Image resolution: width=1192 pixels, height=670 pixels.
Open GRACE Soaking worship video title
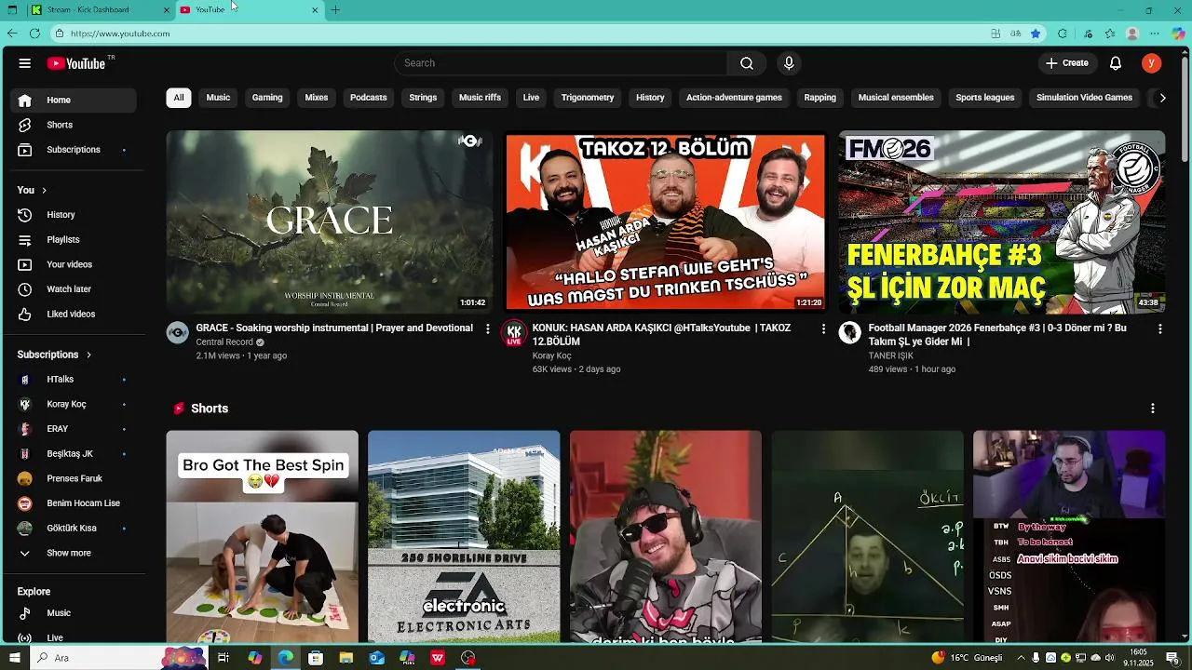[x=334, y=328]
